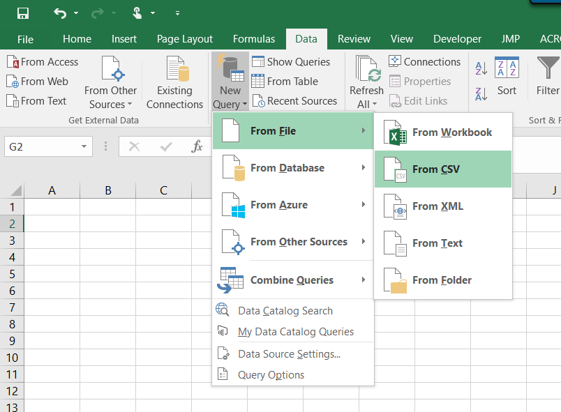Click the Undo arrow icon
Image resolution: width=561 pixels, height=412 pixels.
point(60,13)
